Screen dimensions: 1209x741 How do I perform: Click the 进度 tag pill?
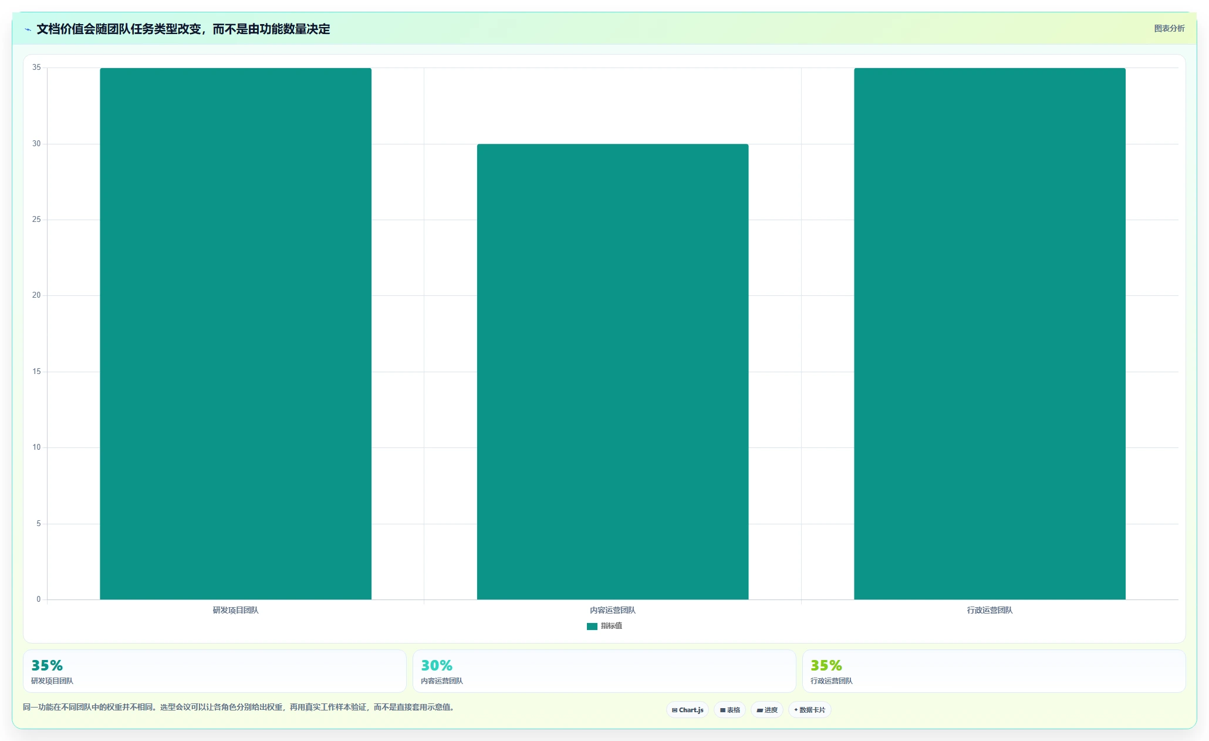tap(767, 710)
